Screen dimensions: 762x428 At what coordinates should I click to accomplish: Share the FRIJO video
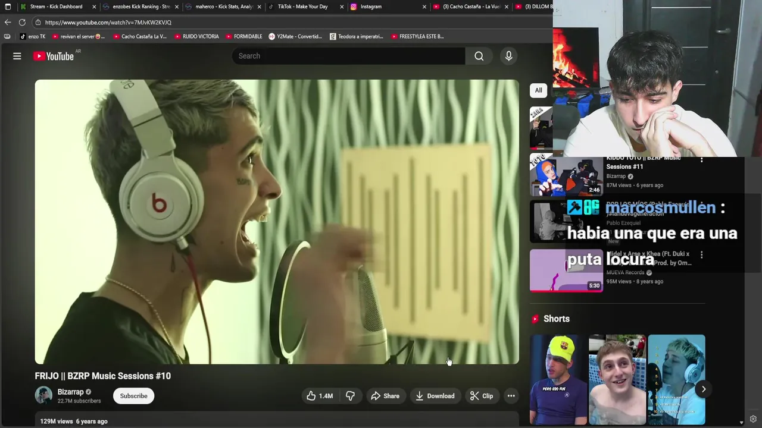pos(385,396)
